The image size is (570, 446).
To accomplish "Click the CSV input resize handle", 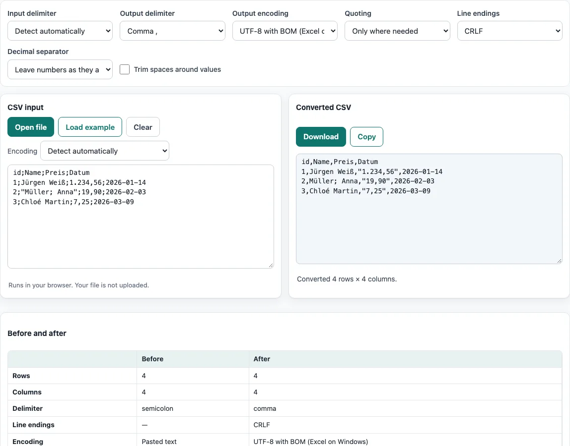I will [271, 266].
